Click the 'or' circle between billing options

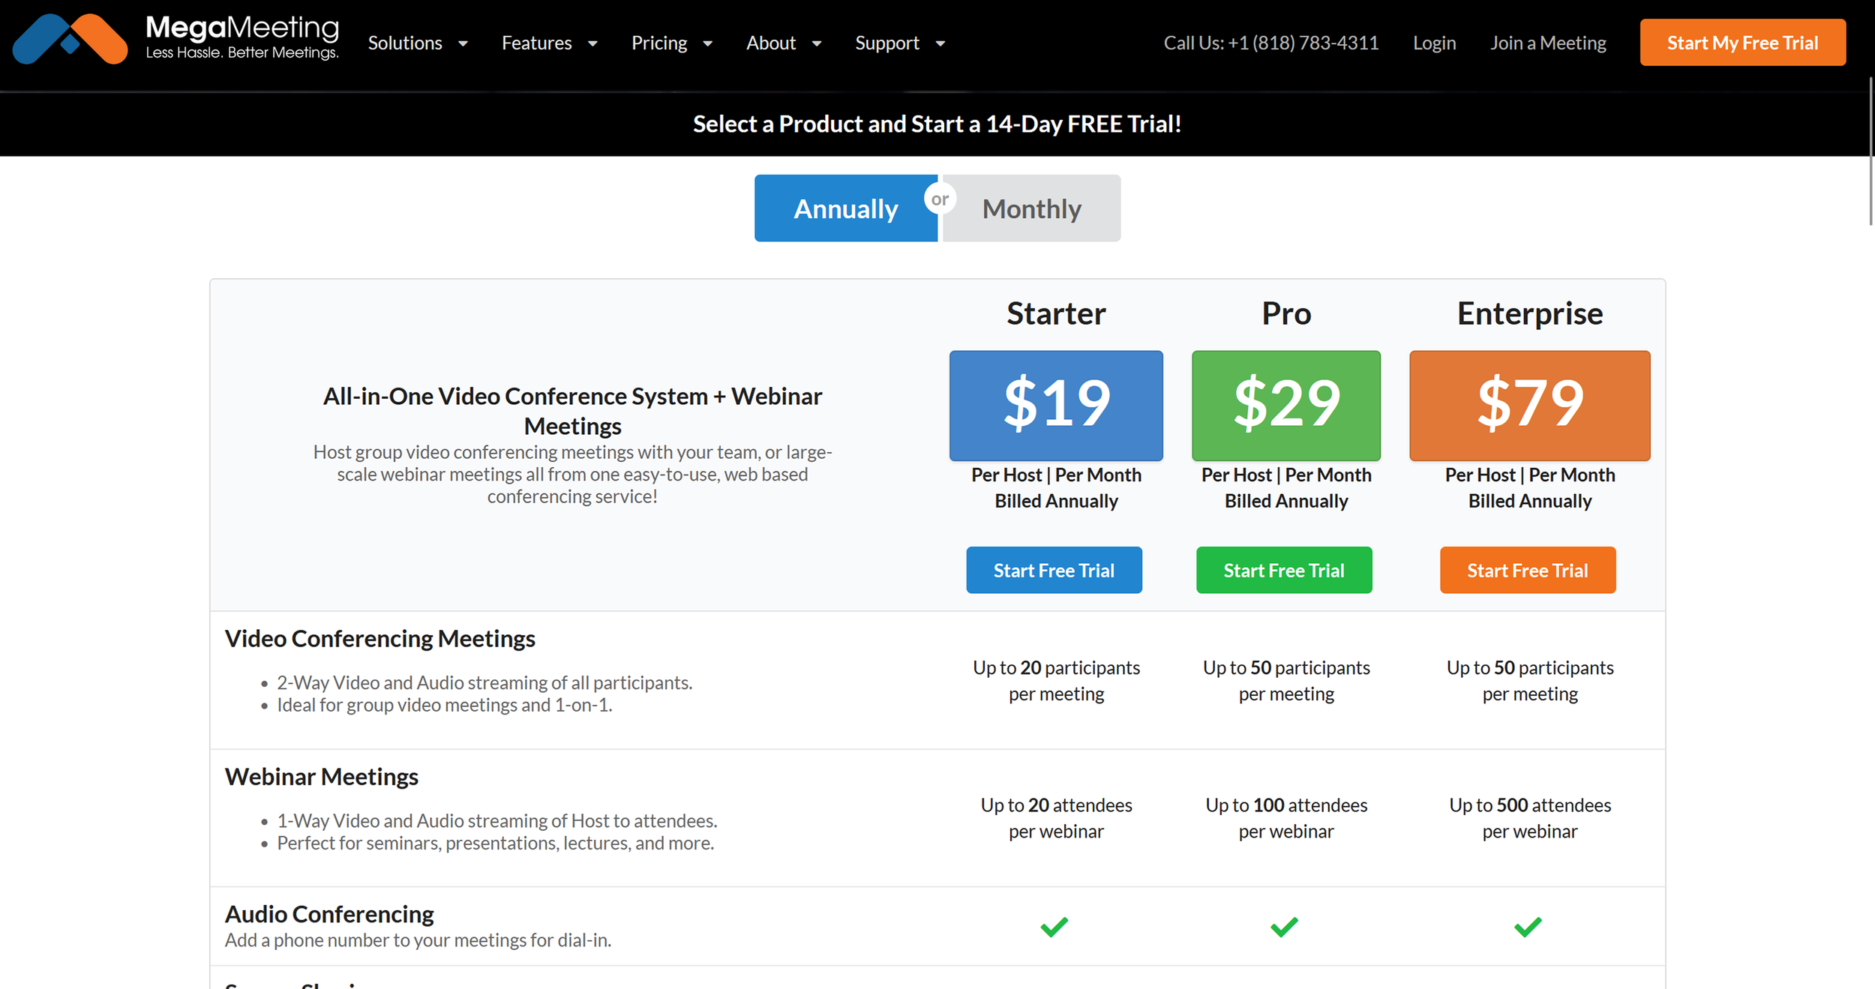point(940,199)
